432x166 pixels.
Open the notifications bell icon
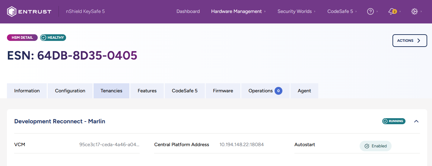click(392, 11)
